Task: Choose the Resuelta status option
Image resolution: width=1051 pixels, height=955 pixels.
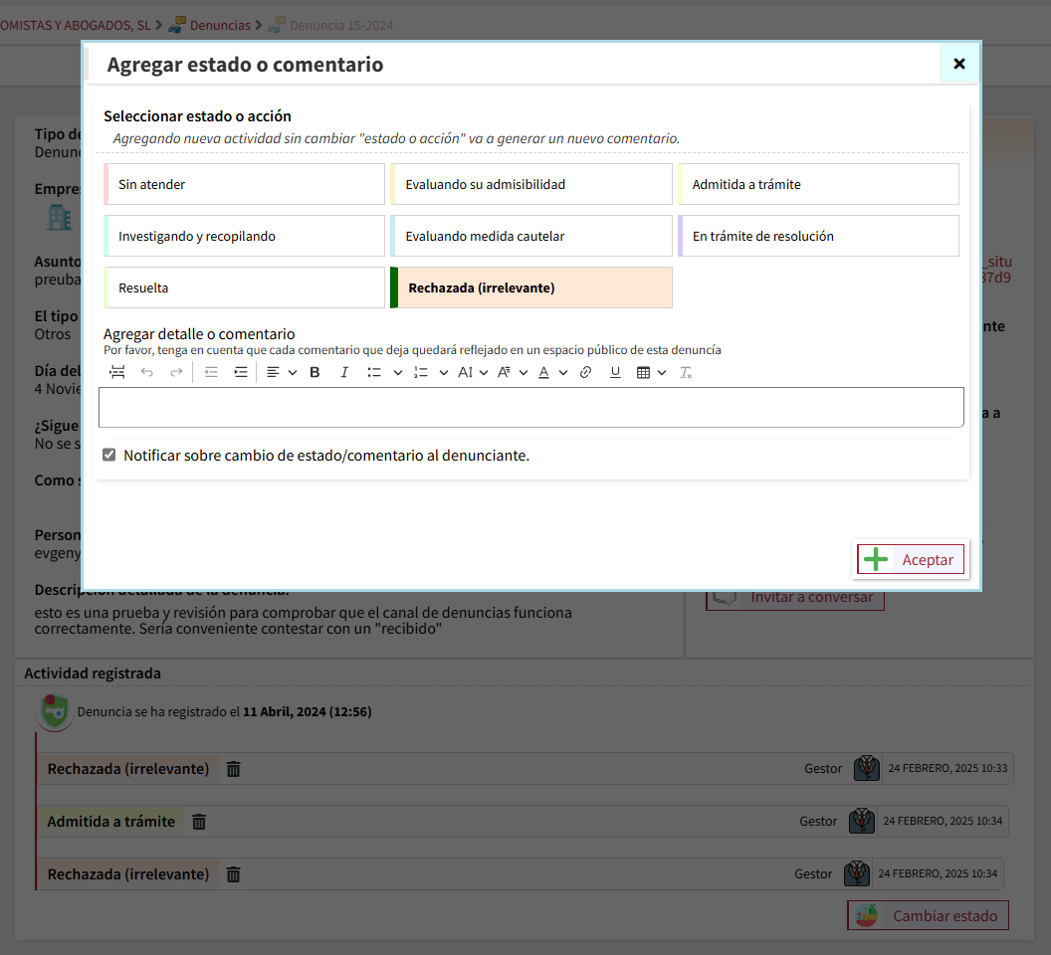Action: (244, 287)
